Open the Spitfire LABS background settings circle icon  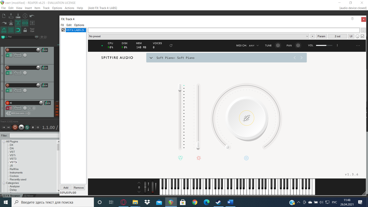tap(246, 158)
